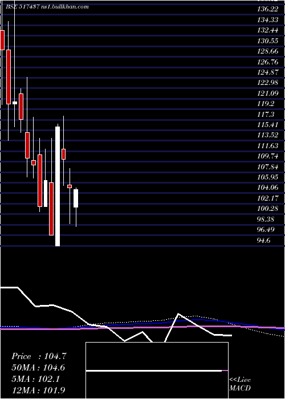Click the 104.06 price axis label

pyautogui.click(x=267, y=188)
